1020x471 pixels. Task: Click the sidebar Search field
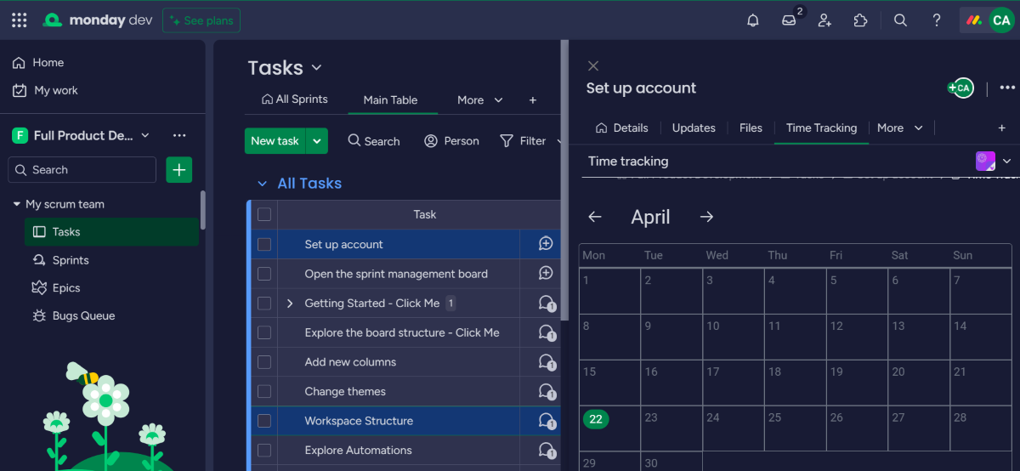[82, 170]
